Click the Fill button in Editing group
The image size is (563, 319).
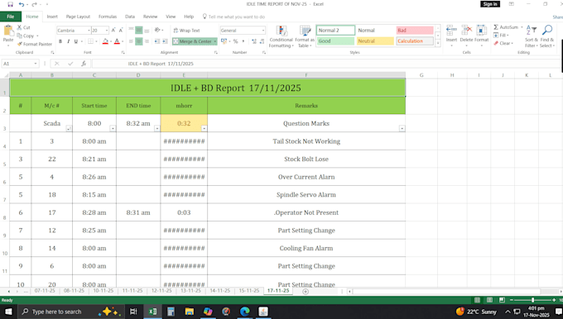[501, 36]
